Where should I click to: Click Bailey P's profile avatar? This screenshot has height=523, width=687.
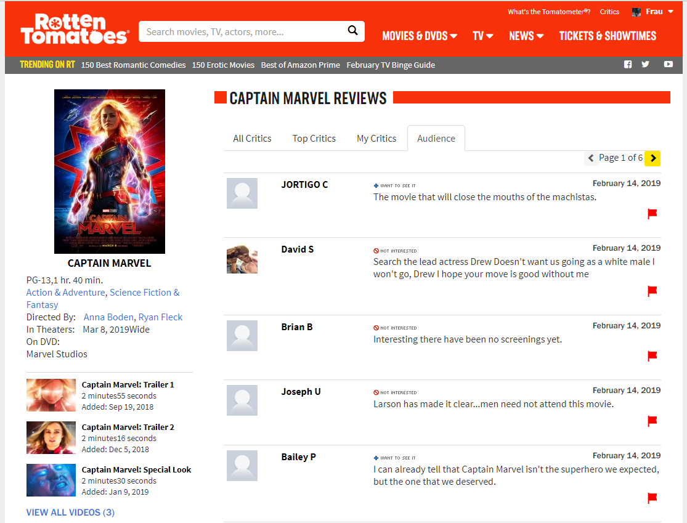point(242,466)
